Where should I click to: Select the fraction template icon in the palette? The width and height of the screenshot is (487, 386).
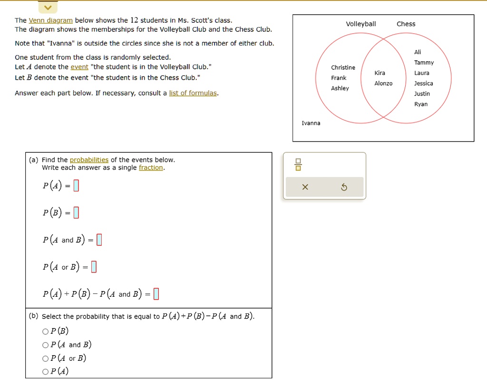(x=298, y=163)
